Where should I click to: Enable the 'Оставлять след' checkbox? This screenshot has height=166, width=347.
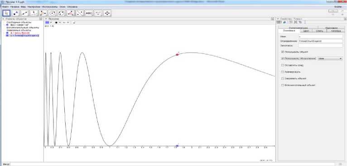click(x=283, y=65)
